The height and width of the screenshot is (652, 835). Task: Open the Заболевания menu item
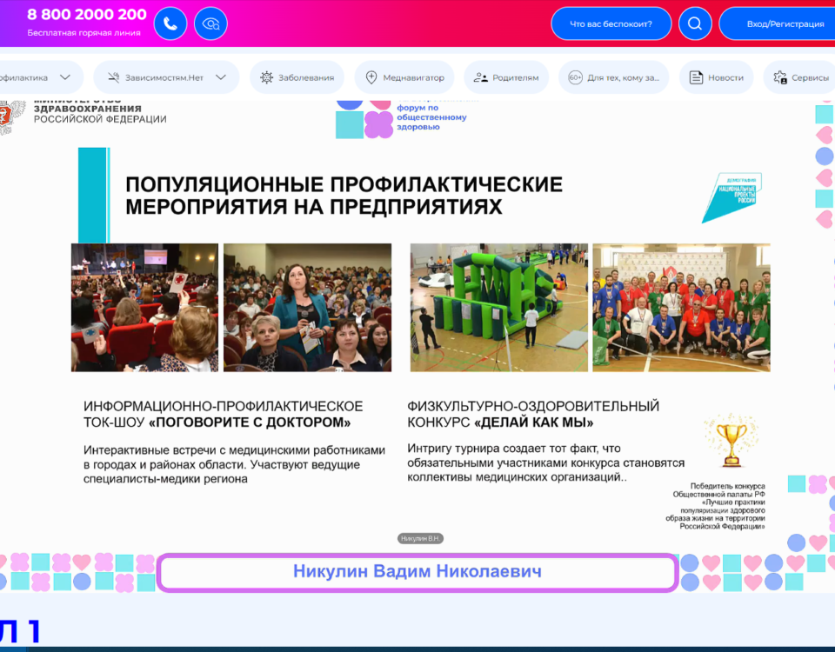click(x=297, y=77)
